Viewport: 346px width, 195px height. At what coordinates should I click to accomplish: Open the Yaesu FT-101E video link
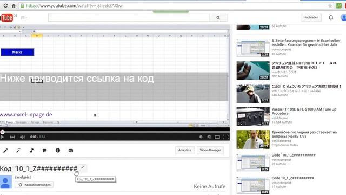click(304, 111)
